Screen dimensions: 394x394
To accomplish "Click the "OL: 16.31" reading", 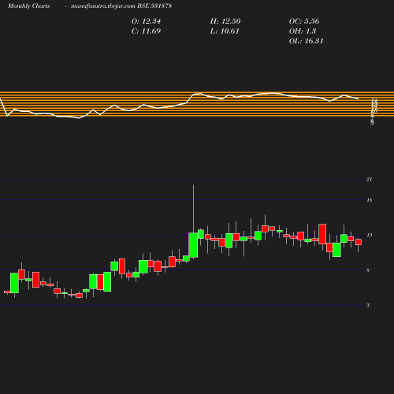I will 307,41.
